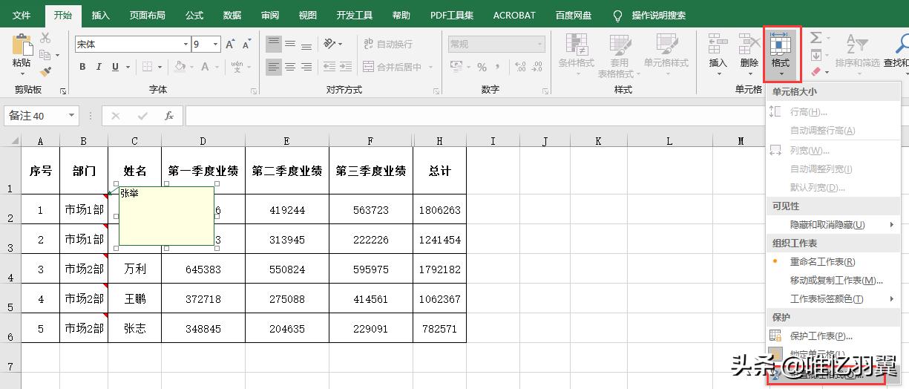Click the 操作说明搜索 search box
909x389 pixels.
click(x=658, y=15)
